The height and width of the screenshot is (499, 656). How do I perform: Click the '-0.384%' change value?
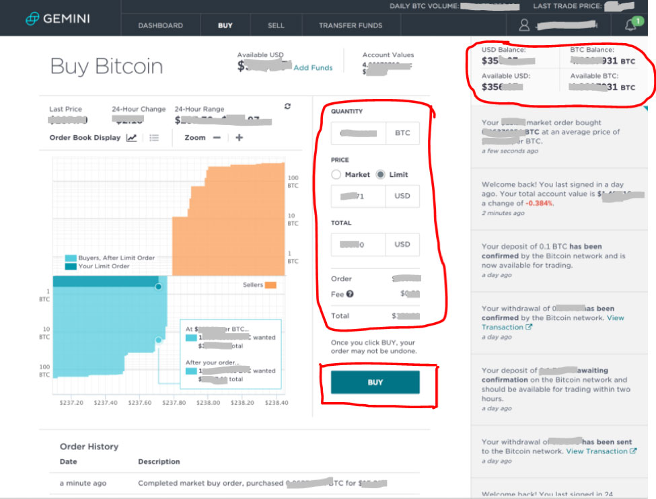(x=539, y=203)
